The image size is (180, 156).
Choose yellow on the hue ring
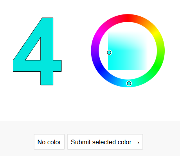pos(156,34)
